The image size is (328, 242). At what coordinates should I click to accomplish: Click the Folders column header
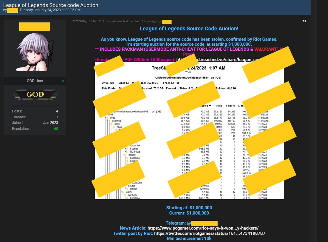click(x=230, y=106)
